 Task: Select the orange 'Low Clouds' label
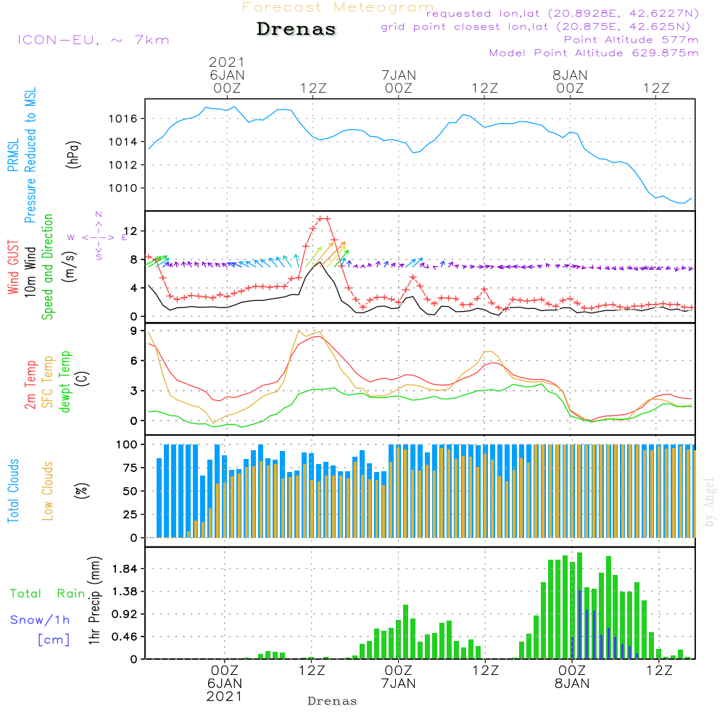[47, 491]
